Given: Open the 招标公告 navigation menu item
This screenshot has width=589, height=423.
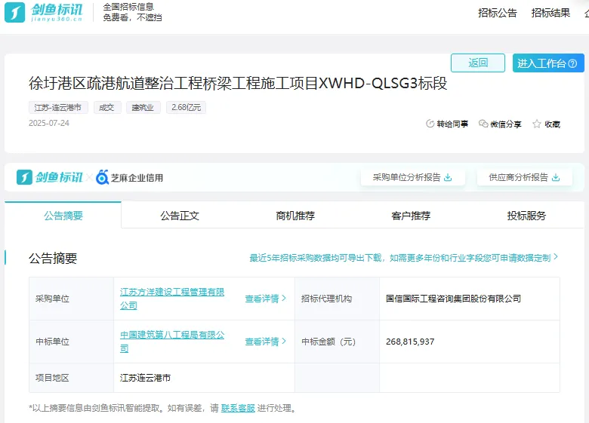Looking at the screenshot, I should coord(498,13).
